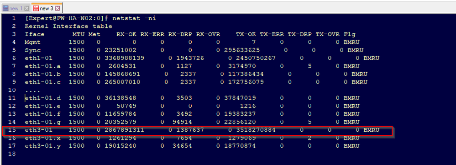The height and width of the screenshot is (165, 456).
Task: Click the Kernel Interface table heading text
Action: [68, 26]
